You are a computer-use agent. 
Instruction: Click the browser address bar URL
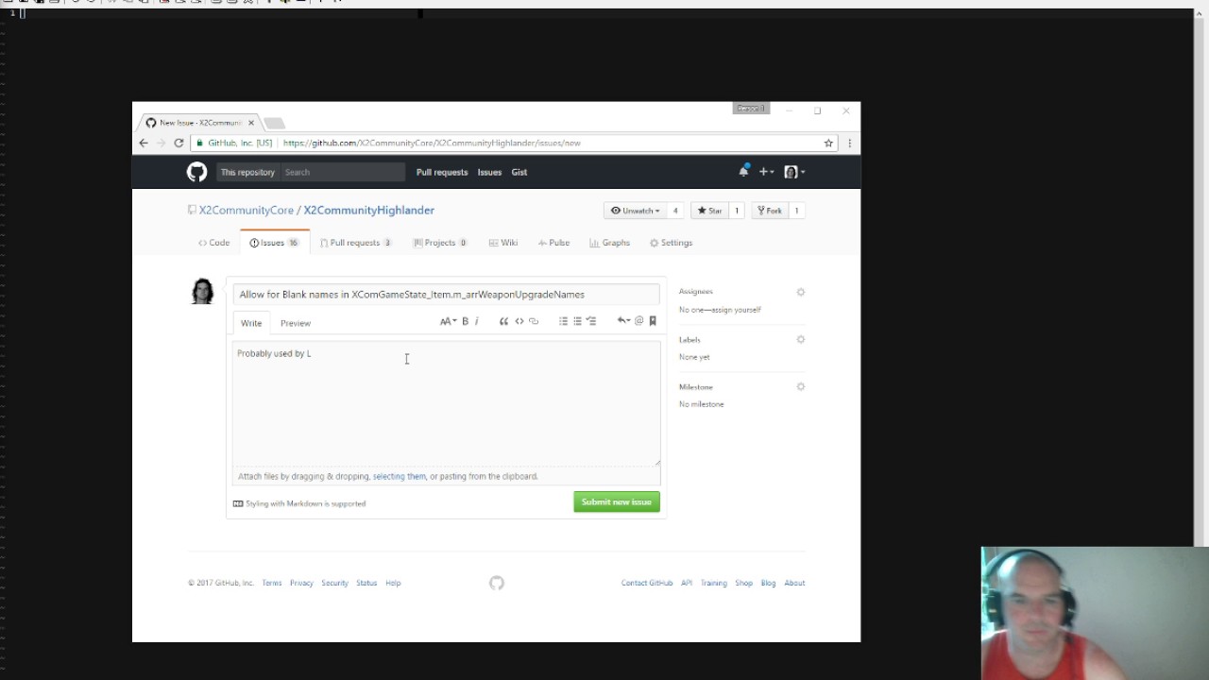432,143
